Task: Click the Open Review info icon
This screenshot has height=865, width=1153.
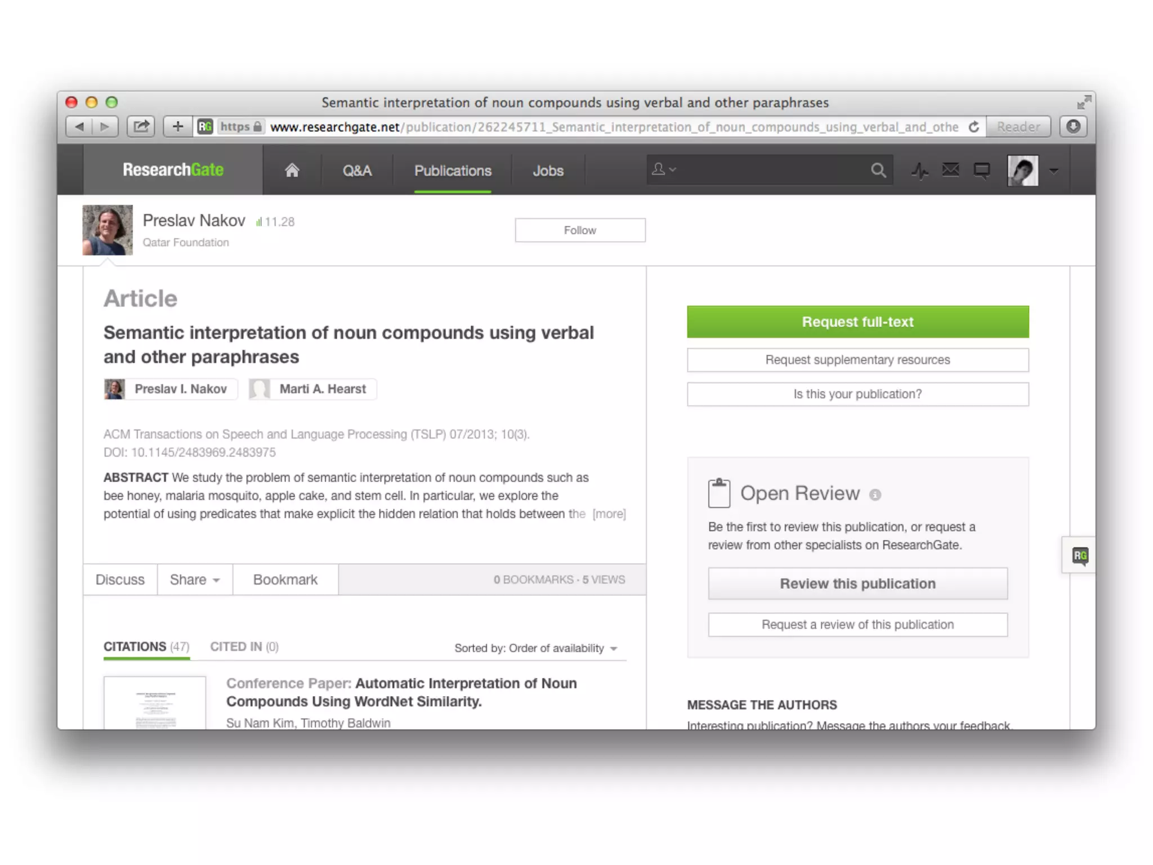Action: tap(875, 494)
